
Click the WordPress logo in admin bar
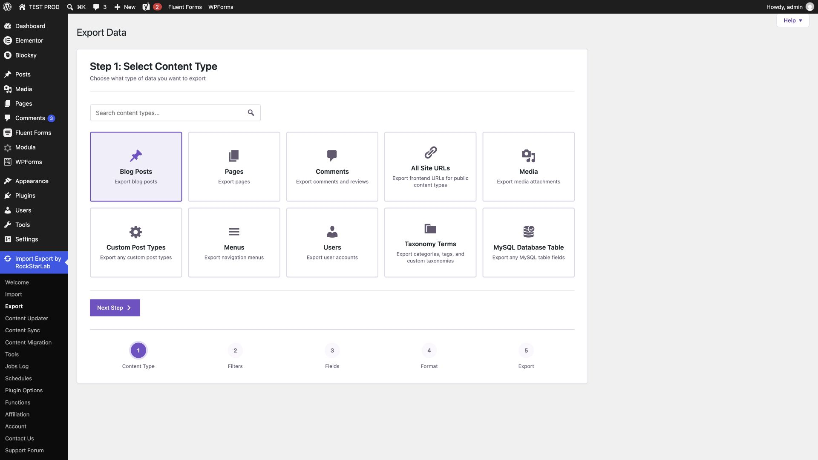[7, 7]
